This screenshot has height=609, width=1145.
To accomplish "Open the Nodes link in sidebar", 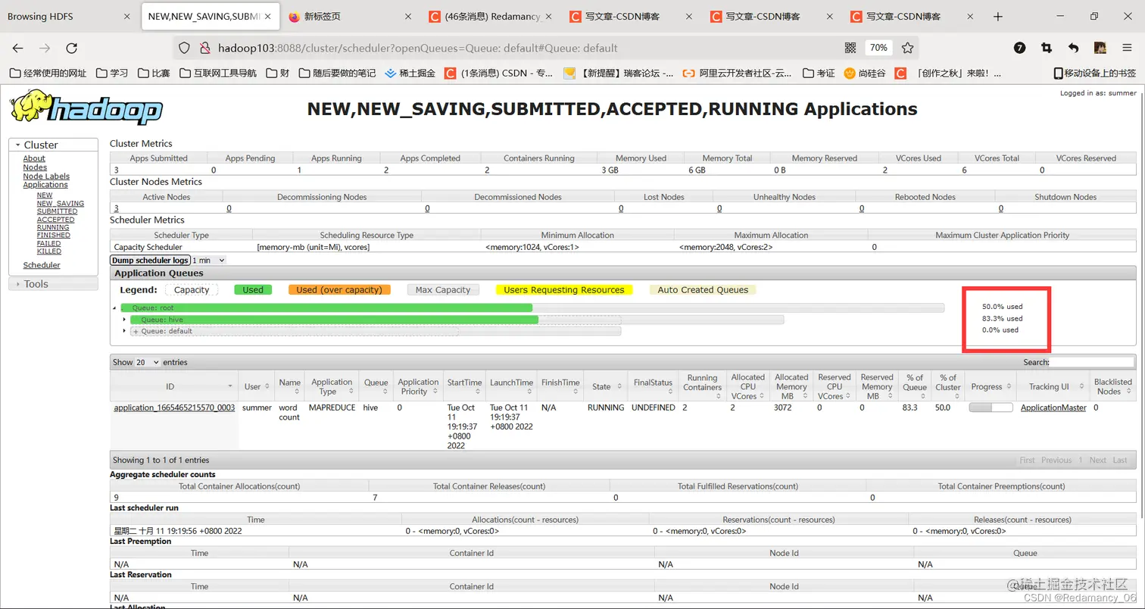I will [x=35, y=167].
